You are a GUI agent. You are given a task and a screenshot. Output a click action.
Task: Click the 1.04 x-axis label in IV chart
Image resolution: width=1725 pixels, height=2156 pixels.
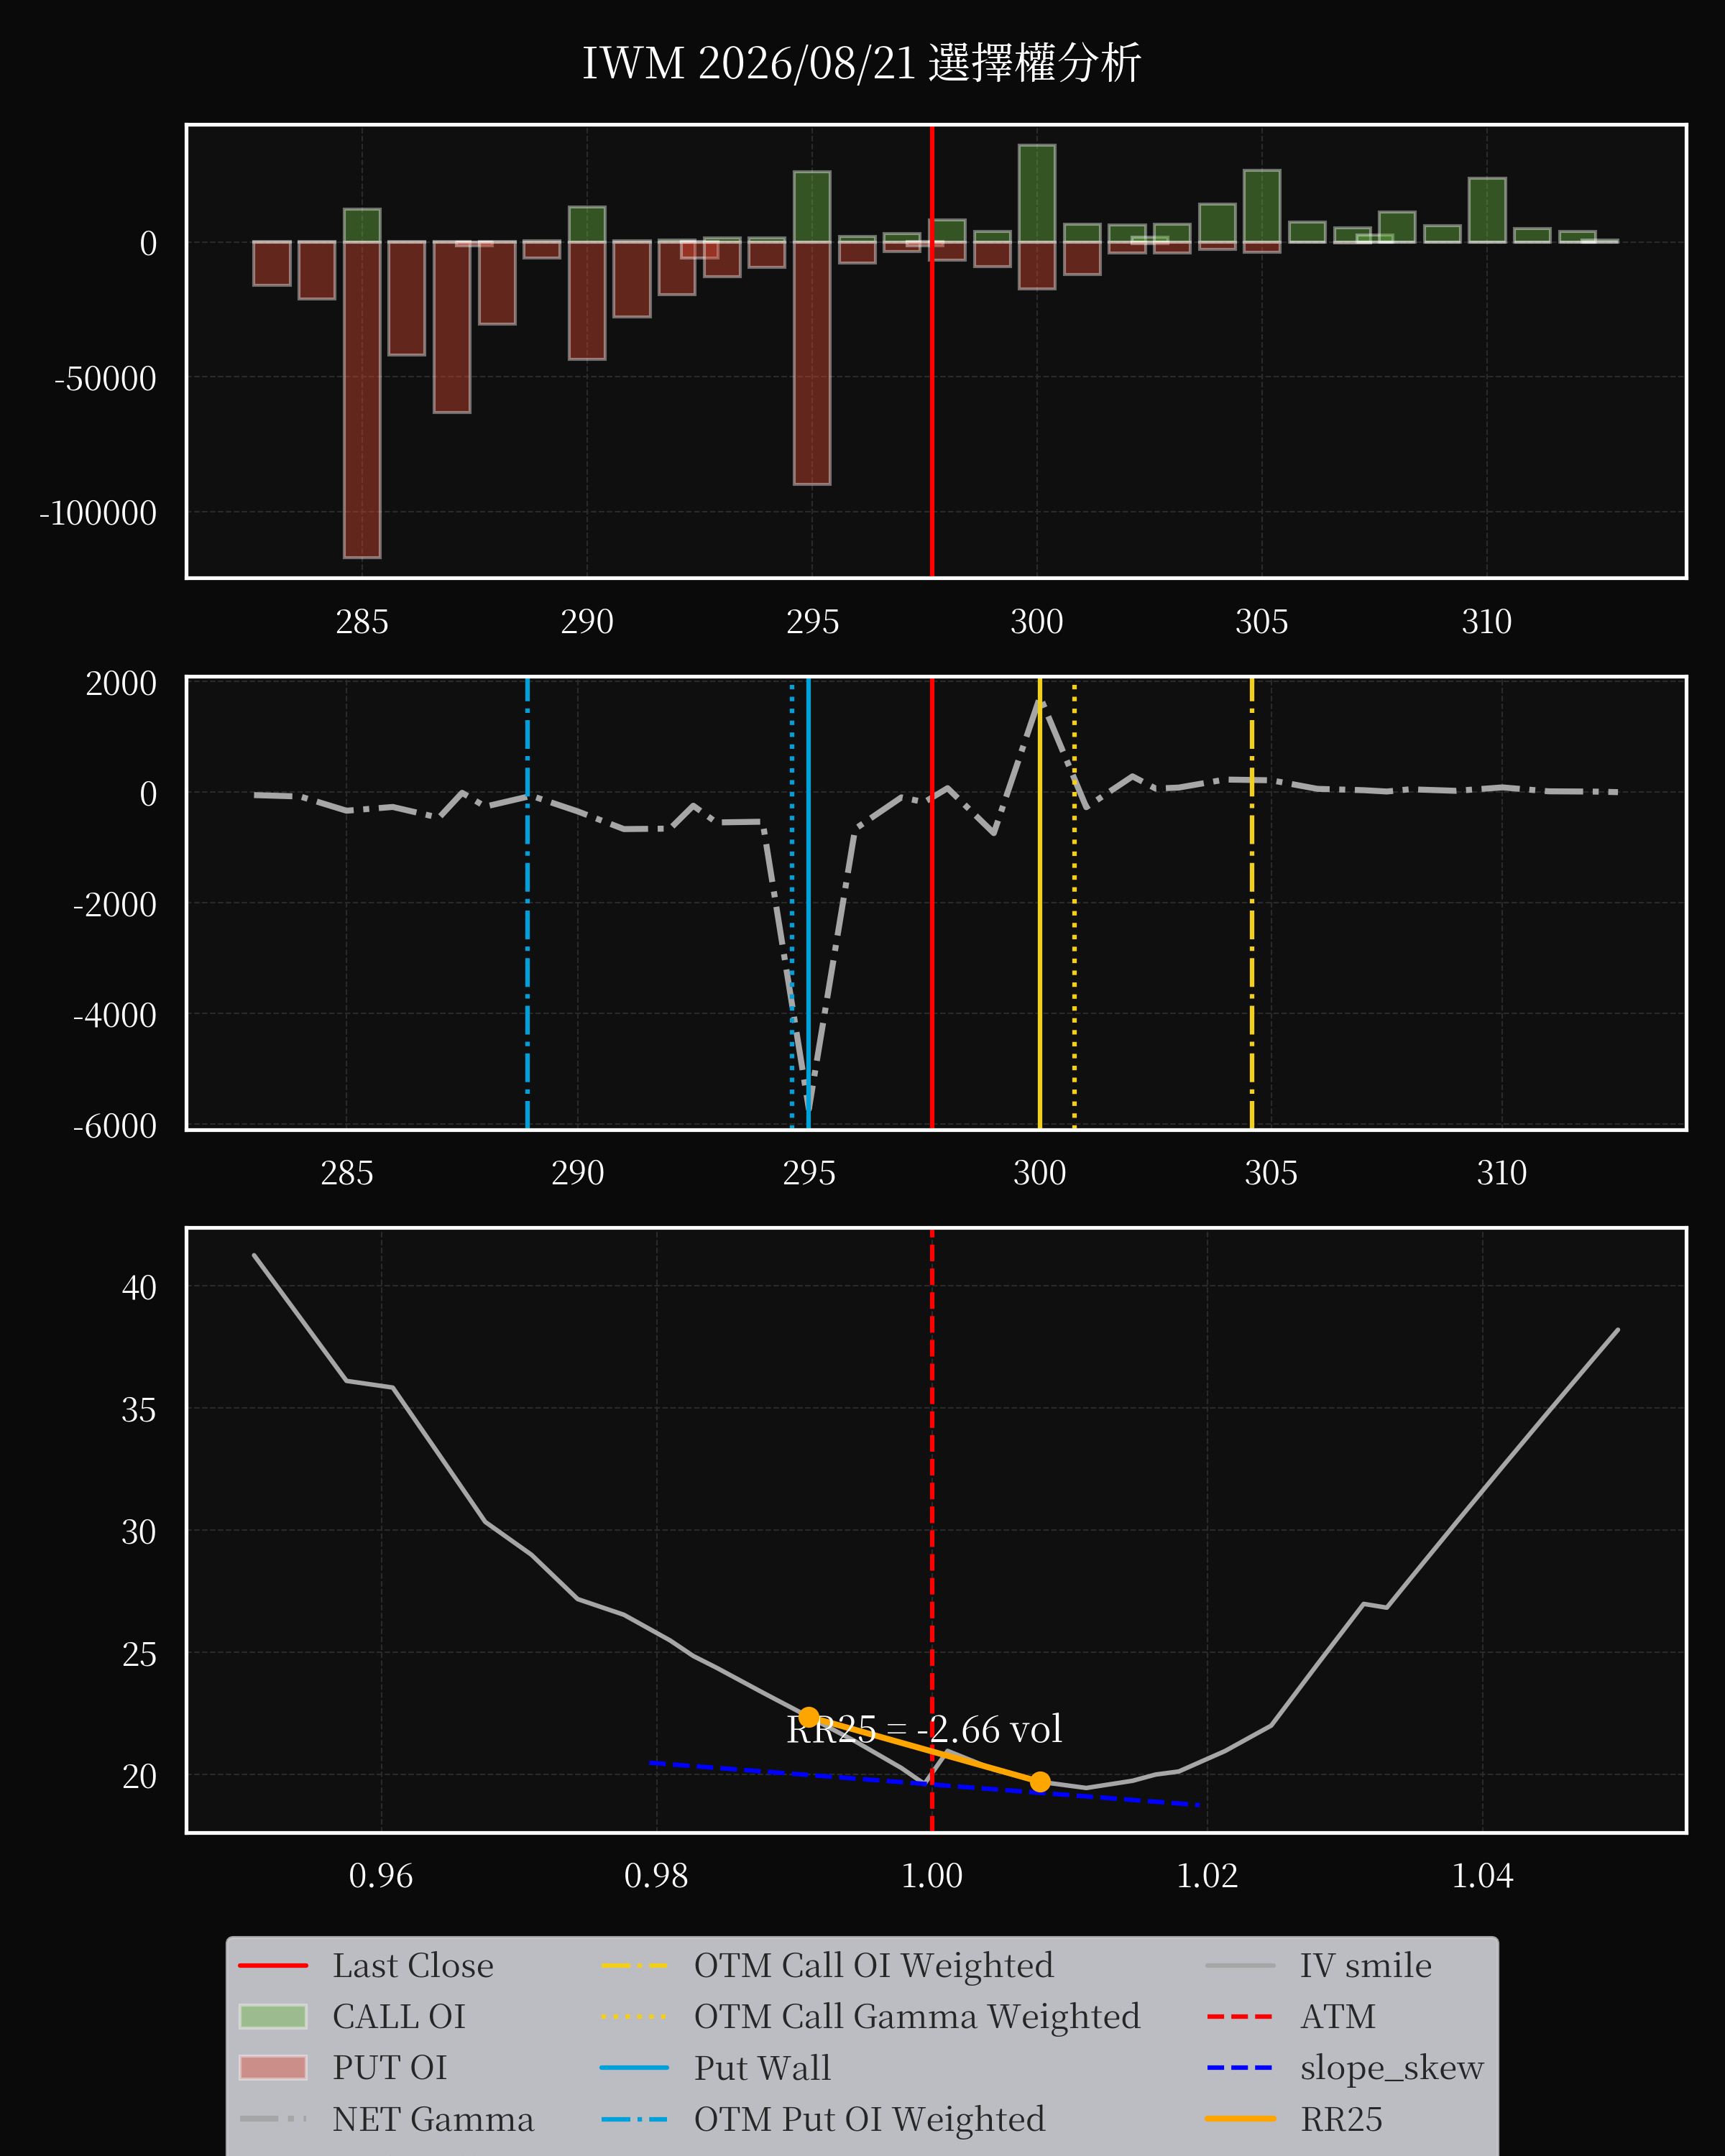pos(1482,1875)
